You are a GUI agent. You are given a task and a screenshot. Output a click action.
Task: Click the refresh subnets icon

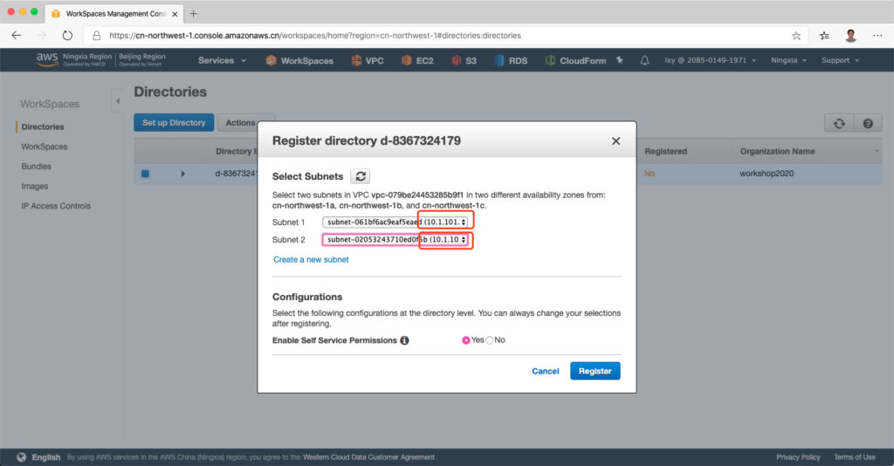pos(360,176)
